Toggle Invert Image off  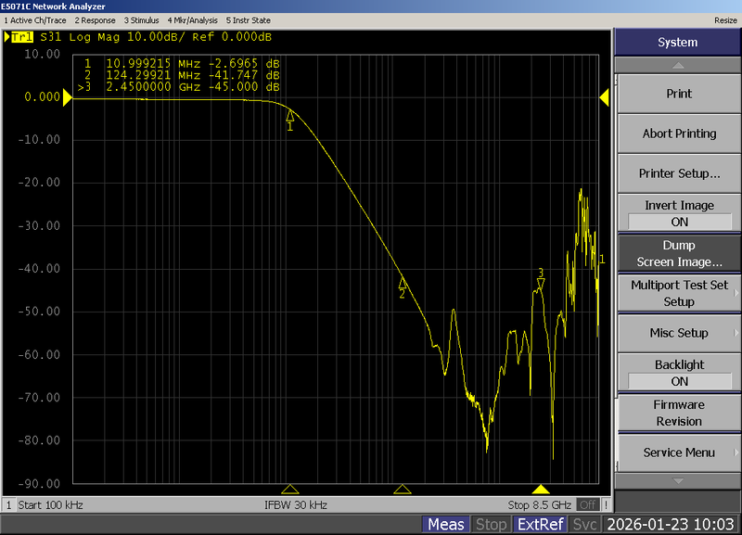678,212
